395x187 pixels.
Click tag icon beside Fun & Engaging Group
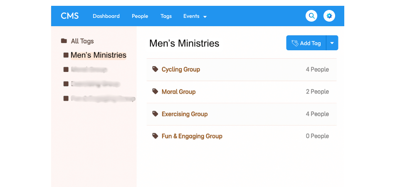(x=155, y=136)
